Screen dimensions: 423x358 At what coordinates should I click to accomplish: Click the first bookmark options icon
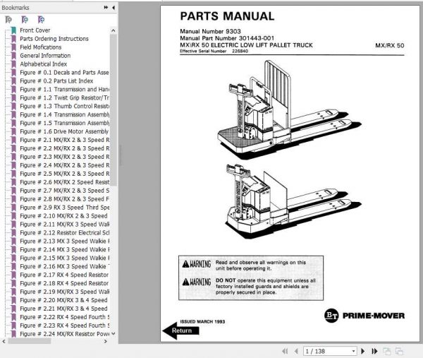point(8,20)
